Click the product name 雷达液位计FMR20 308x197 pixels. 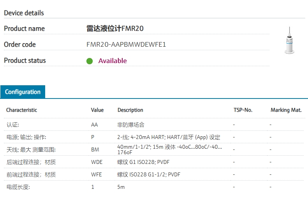(115, 28)
